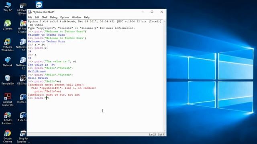
Task: Open the Debug menu
Action: pyautogui.click(x=53, y=17)
